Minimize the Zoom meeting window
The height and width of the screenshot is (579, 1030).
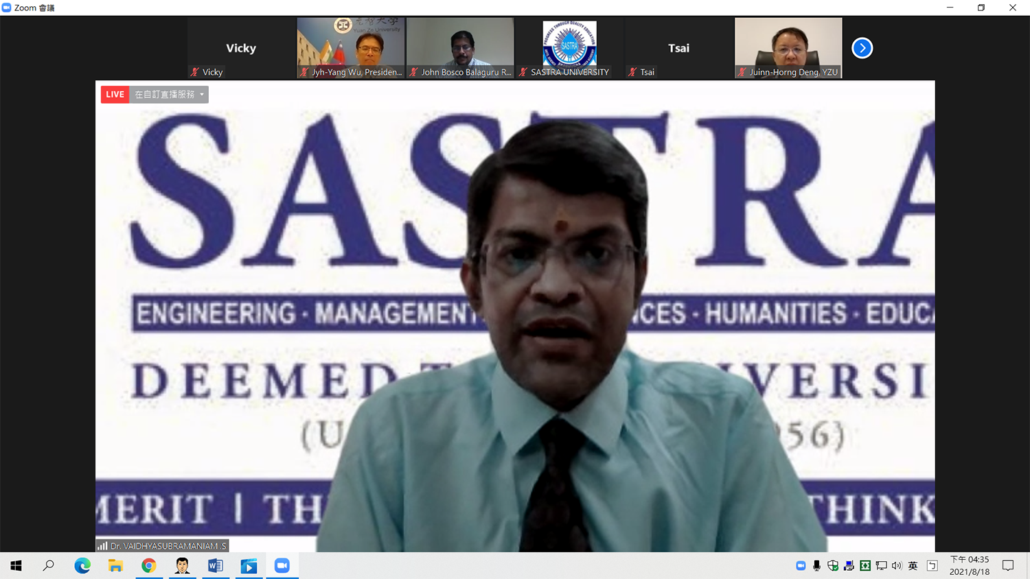pos(950,8)
